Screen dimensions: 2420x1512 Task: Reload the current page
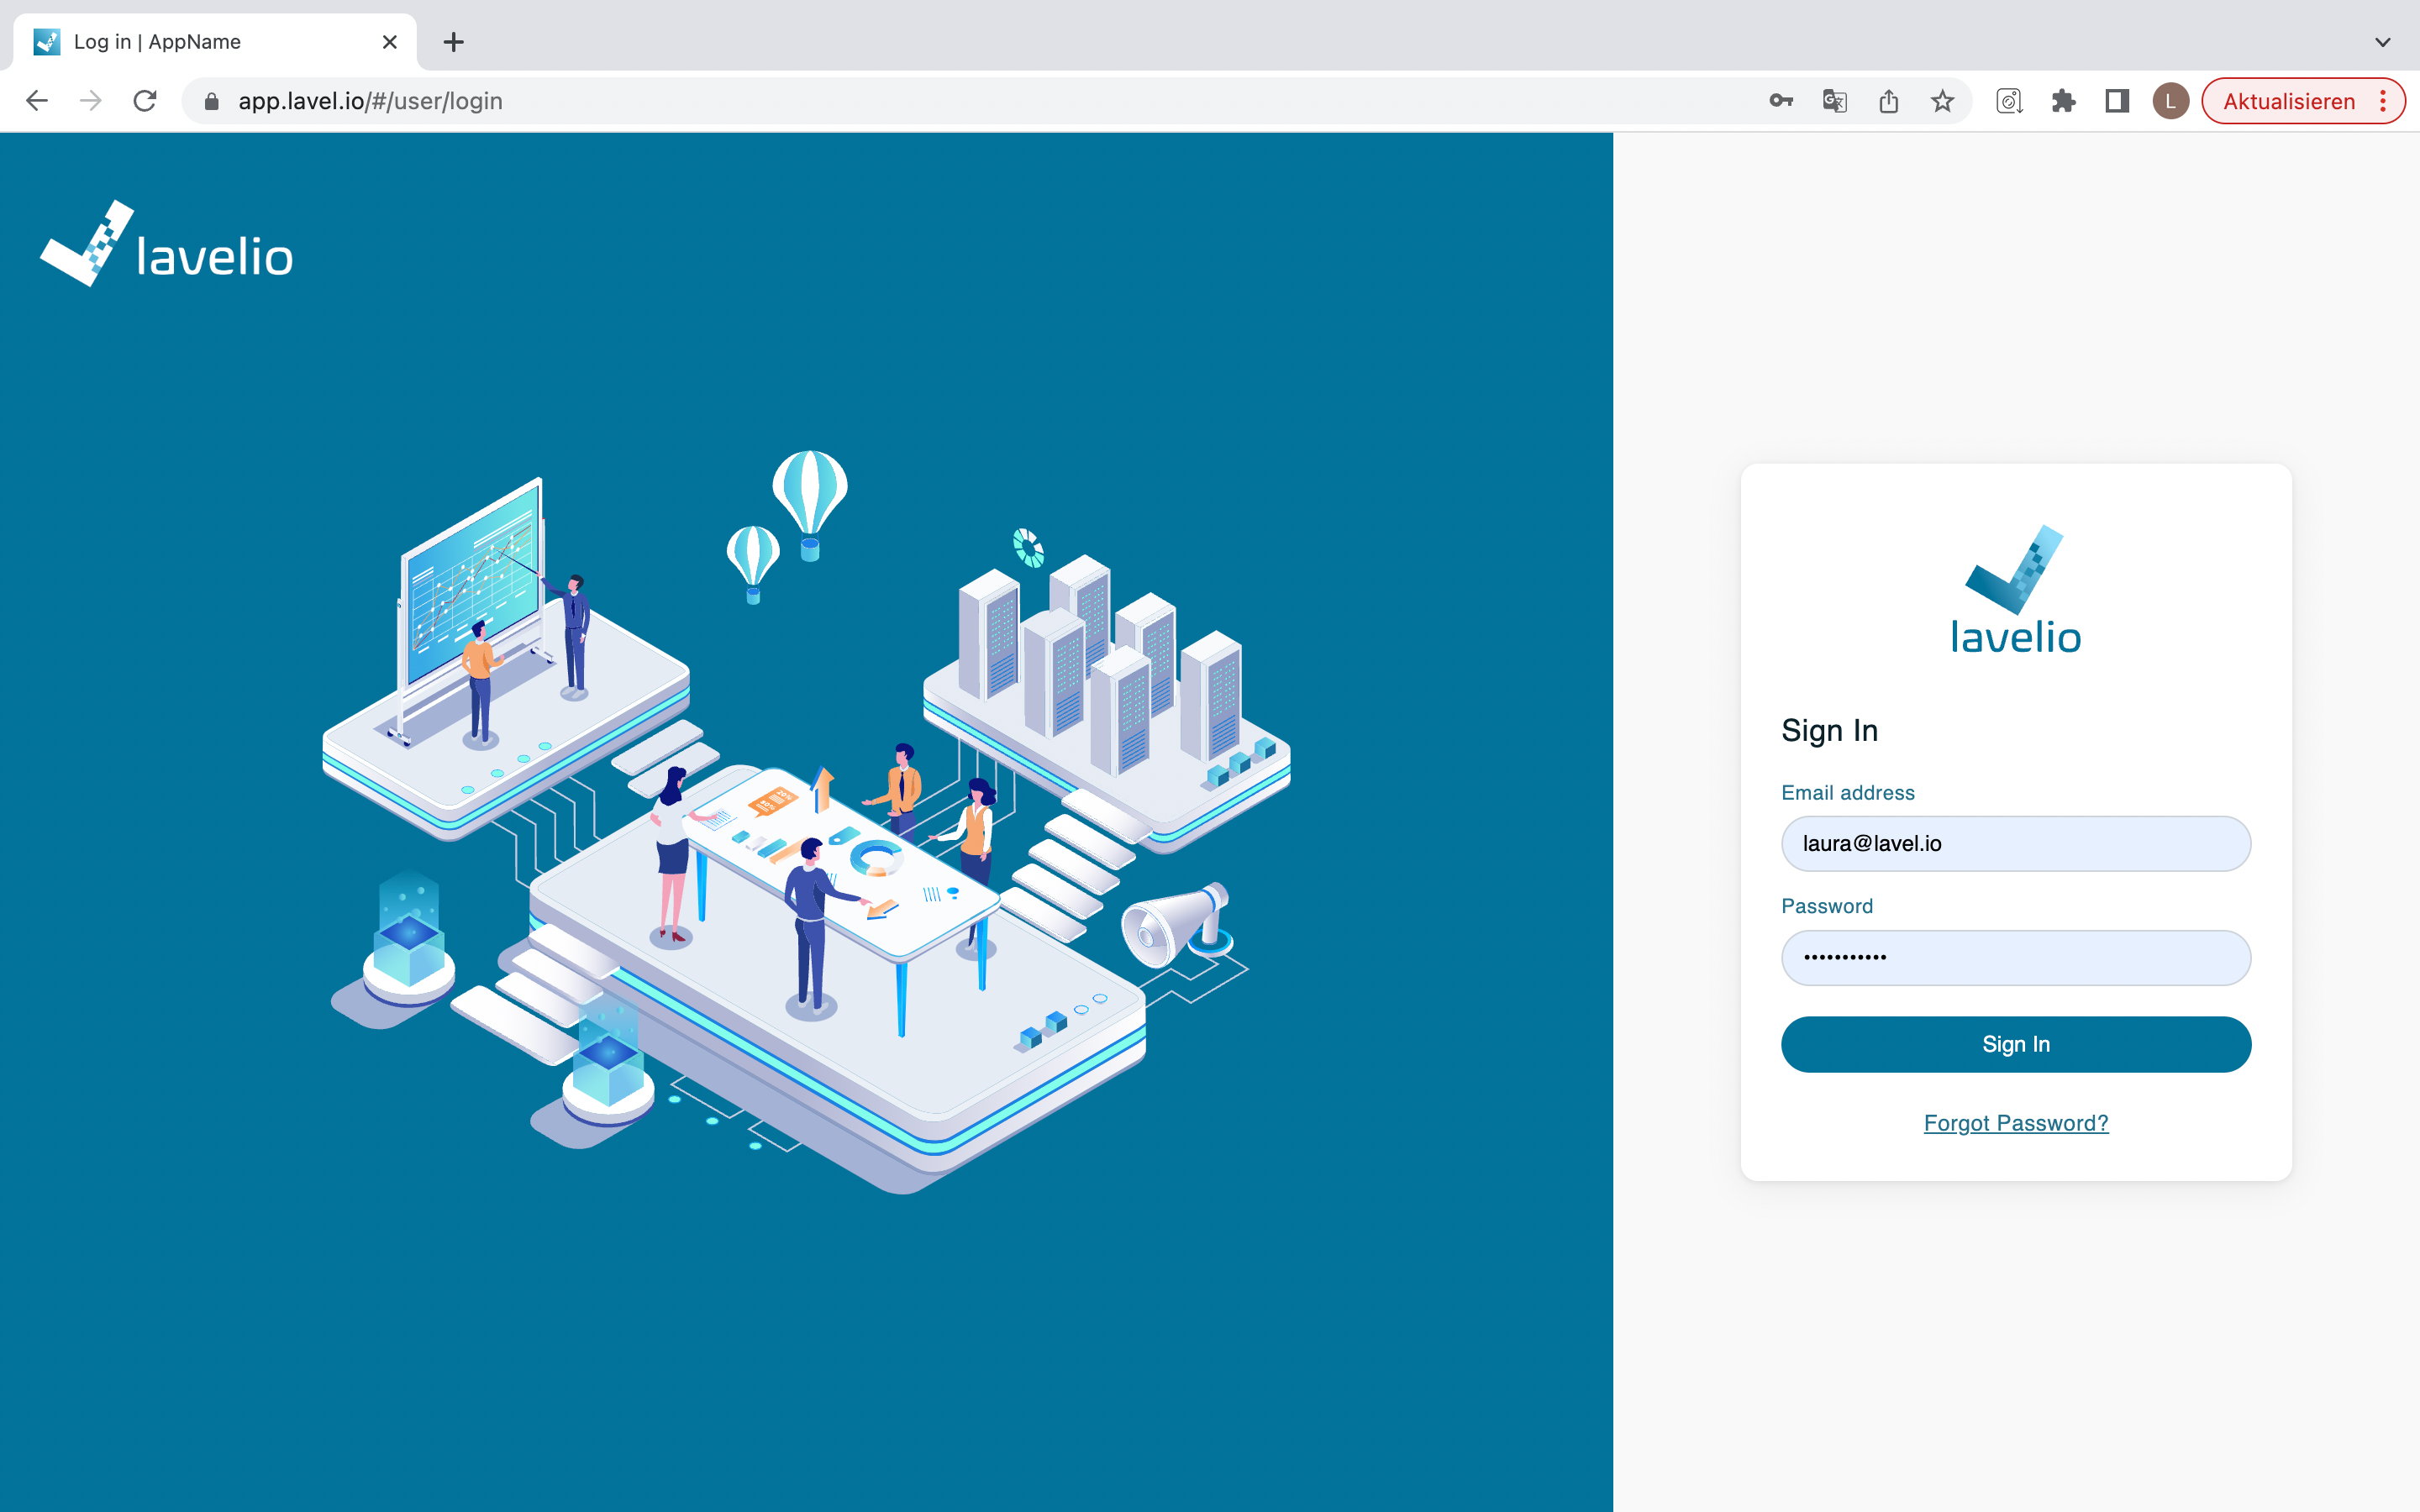tap(145, 101)
